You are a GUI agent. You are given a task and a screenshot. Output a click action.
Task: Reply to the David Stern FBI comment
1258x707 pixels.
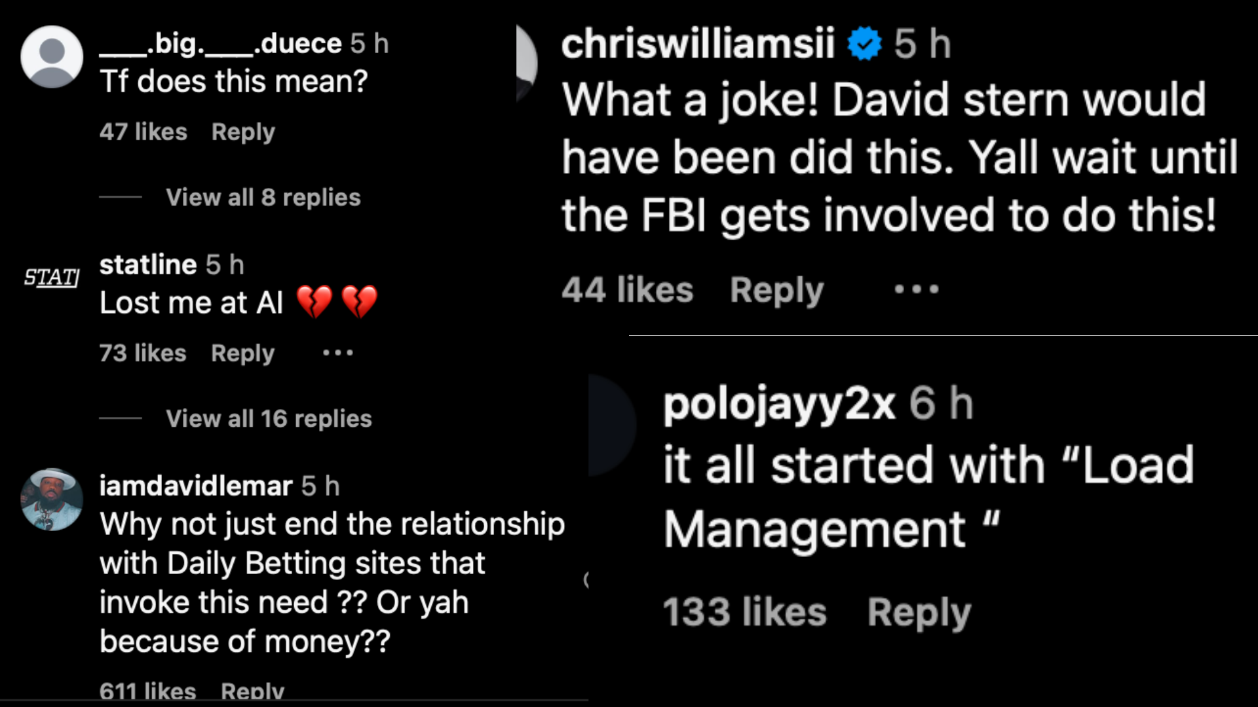[776, 290]
